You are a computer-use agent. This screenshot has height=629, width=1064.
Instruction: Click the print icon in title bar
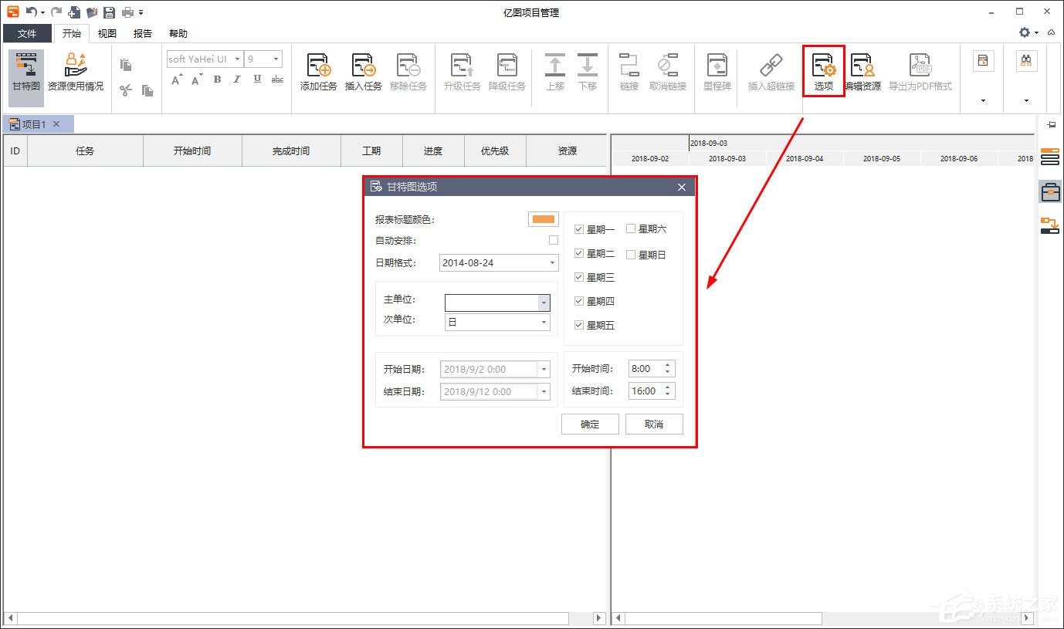(x=128, y=12)
